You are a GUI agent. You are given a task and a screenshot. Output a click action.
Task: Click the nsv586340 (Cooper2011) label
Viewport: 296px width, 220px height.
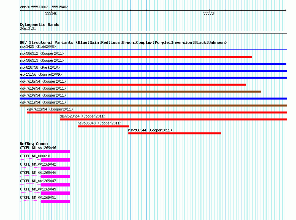coord(99,123)
